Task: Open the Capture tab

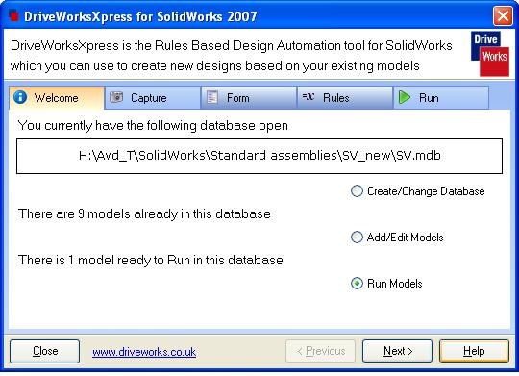Action: point(153,98)
